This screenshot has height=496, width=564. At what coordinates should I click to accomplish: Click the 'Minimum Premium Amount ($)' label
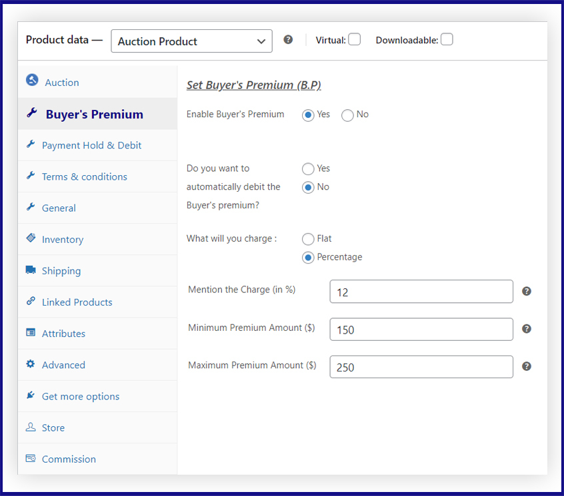(251, 328)
